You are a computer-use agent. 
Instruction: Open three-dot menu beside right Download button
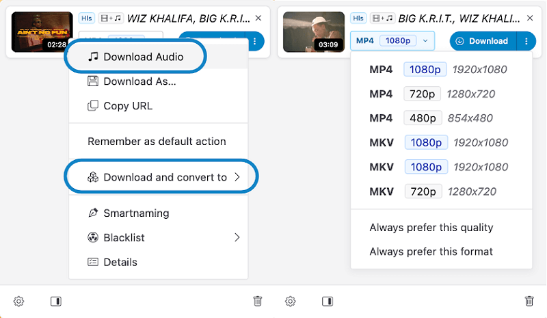click(x=526, y=41)
